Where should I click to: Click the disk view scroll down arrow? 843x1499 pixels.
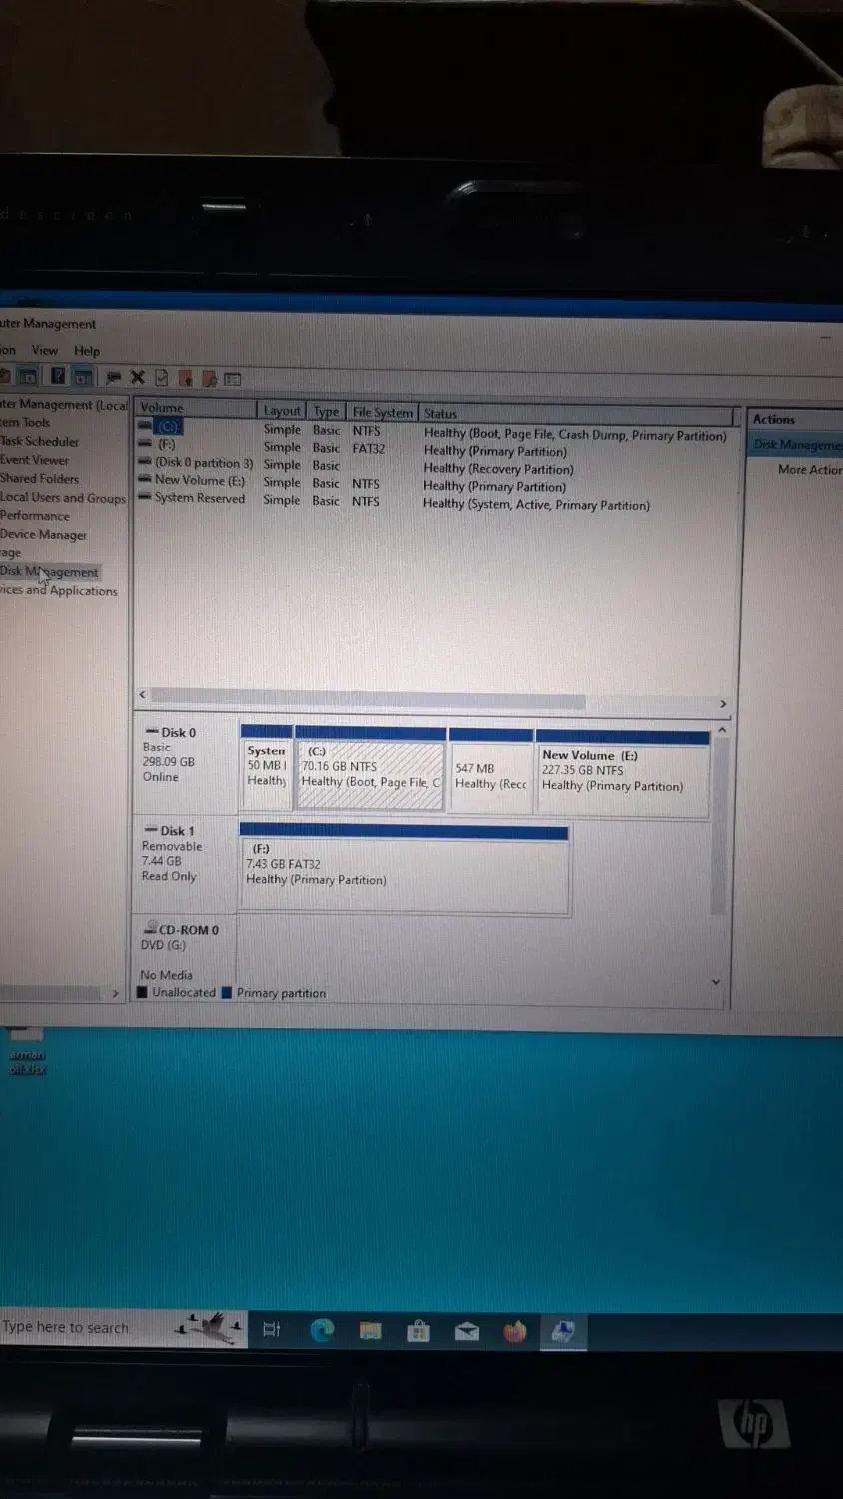[716, 981]
